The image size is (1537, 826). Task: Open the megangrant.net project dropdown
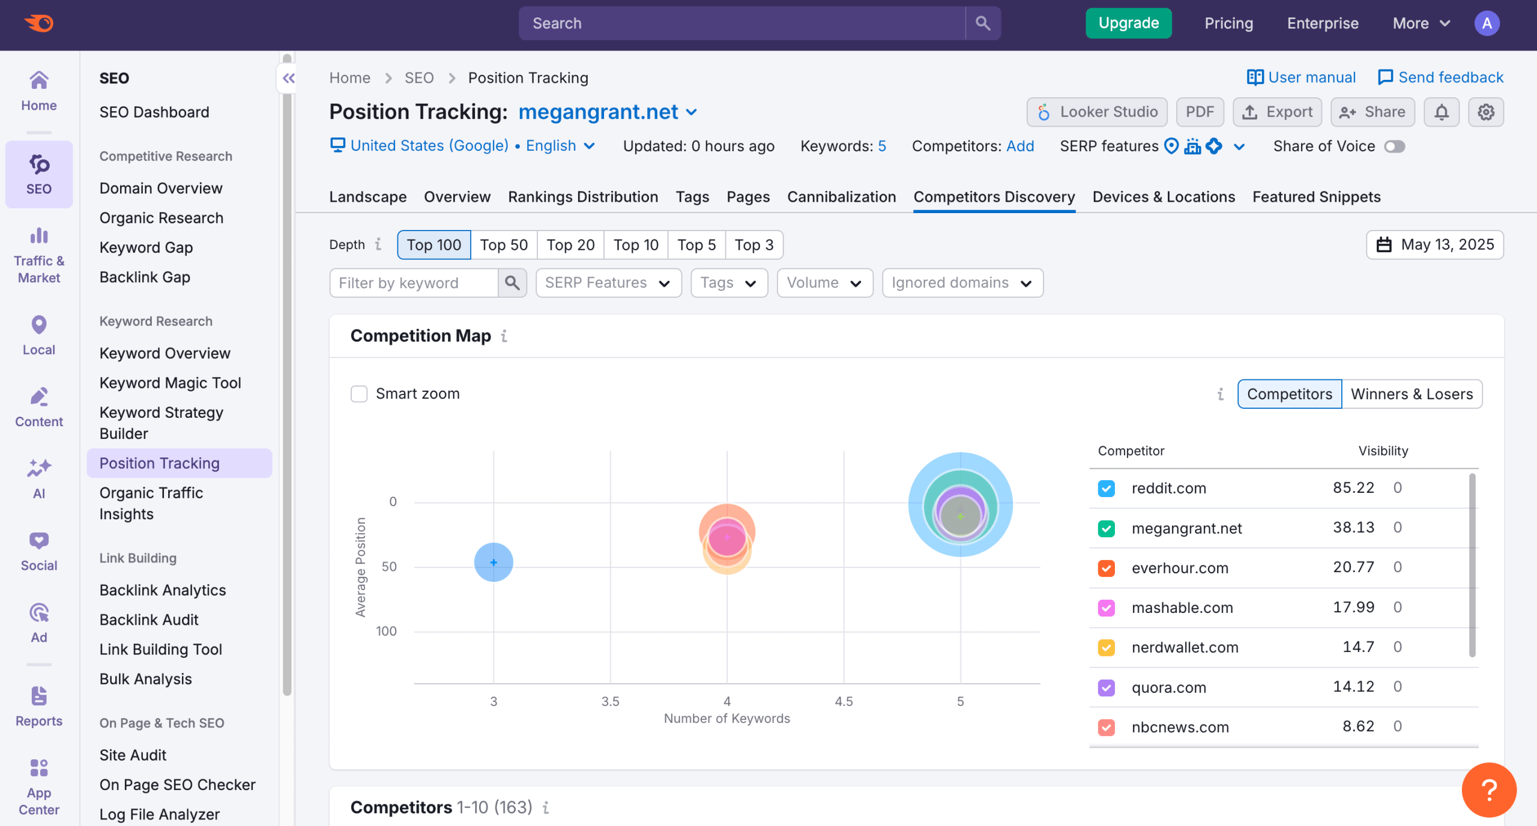pos(608,112)
